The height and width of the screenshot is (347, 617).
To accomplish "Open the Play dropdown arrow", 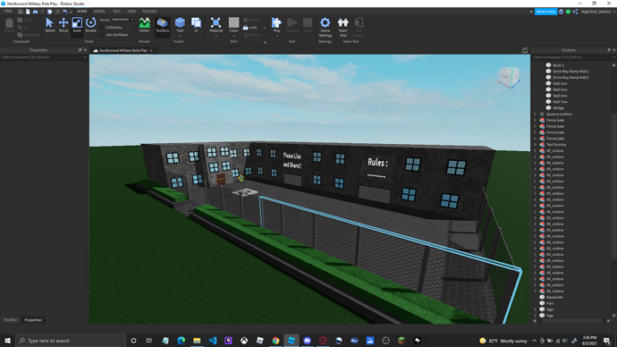I will click(x=276, y=36).
